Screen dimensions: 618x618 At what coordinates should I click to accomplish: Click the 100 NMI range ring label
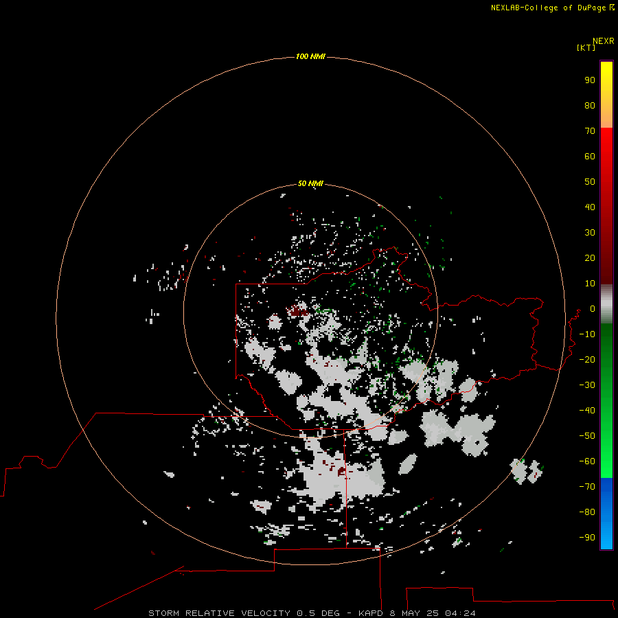click(310, 57)
